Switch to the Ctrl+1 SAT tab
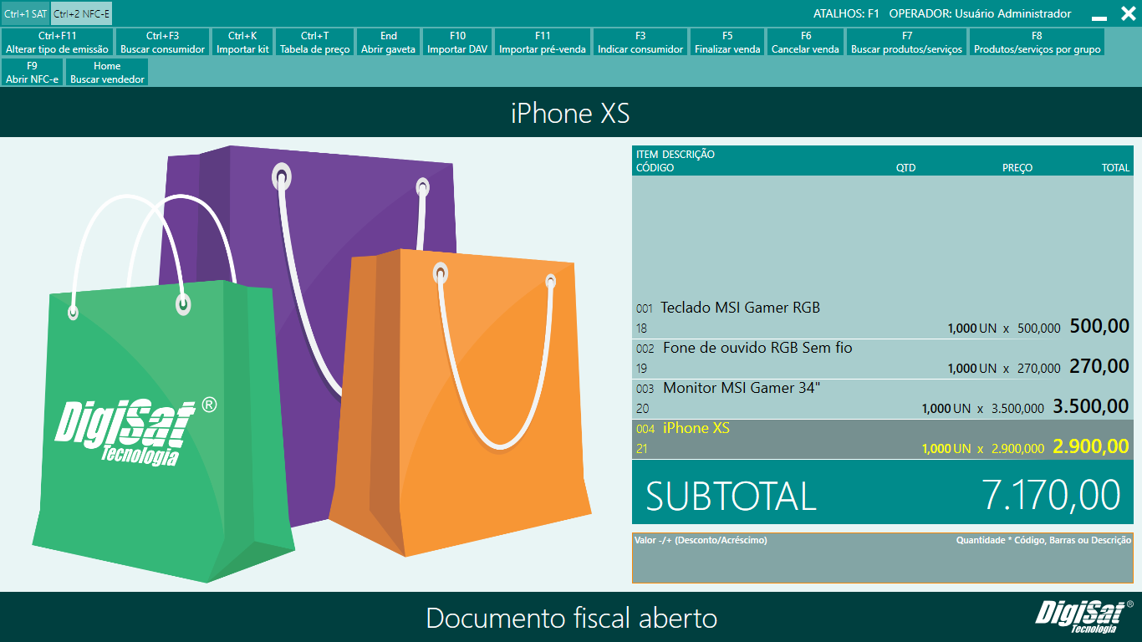Viewport: 1142px width, 642px height. click(26, 13)
